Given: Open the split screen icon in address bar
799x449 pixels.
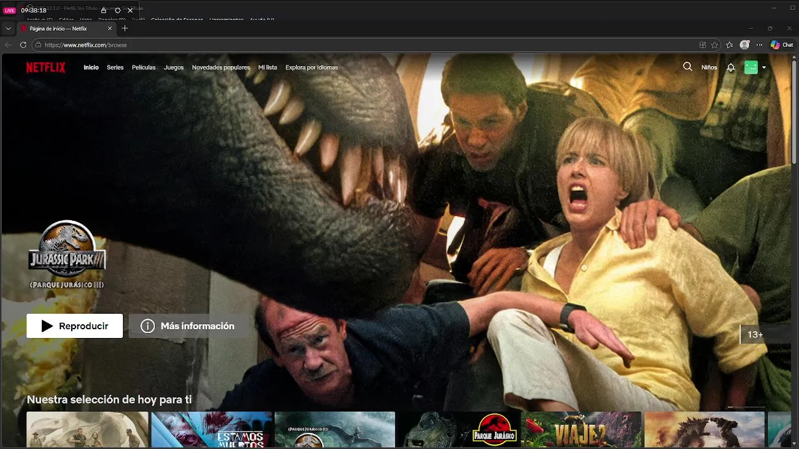Looking at the screenshot, I should coord(703,45).
